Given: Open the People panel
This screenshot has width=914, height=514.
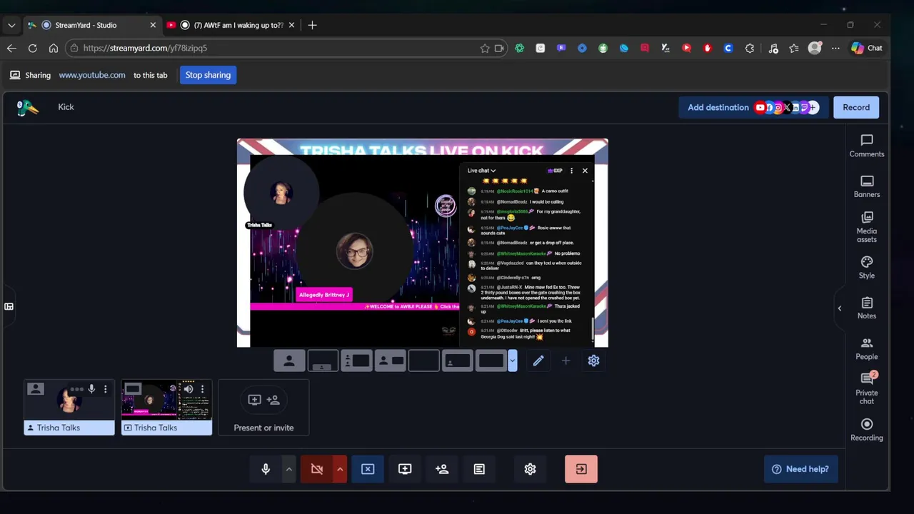Looking at the screenshot, I should 867,348.
